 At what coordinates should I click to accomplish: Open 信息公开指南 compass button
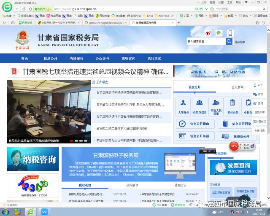click(x=195, y=124)
